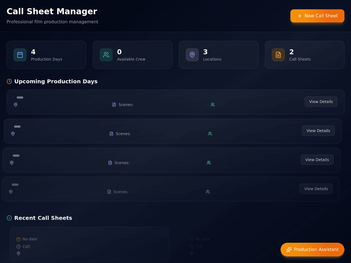The width and height of the screenshot is (351, 263).
Task: Click the status pill in fourth production day row
Action: 15,185
